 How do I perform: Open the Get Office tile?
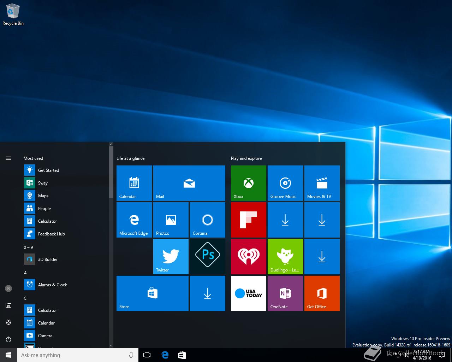pyautogui.click(x=322, y=293)
